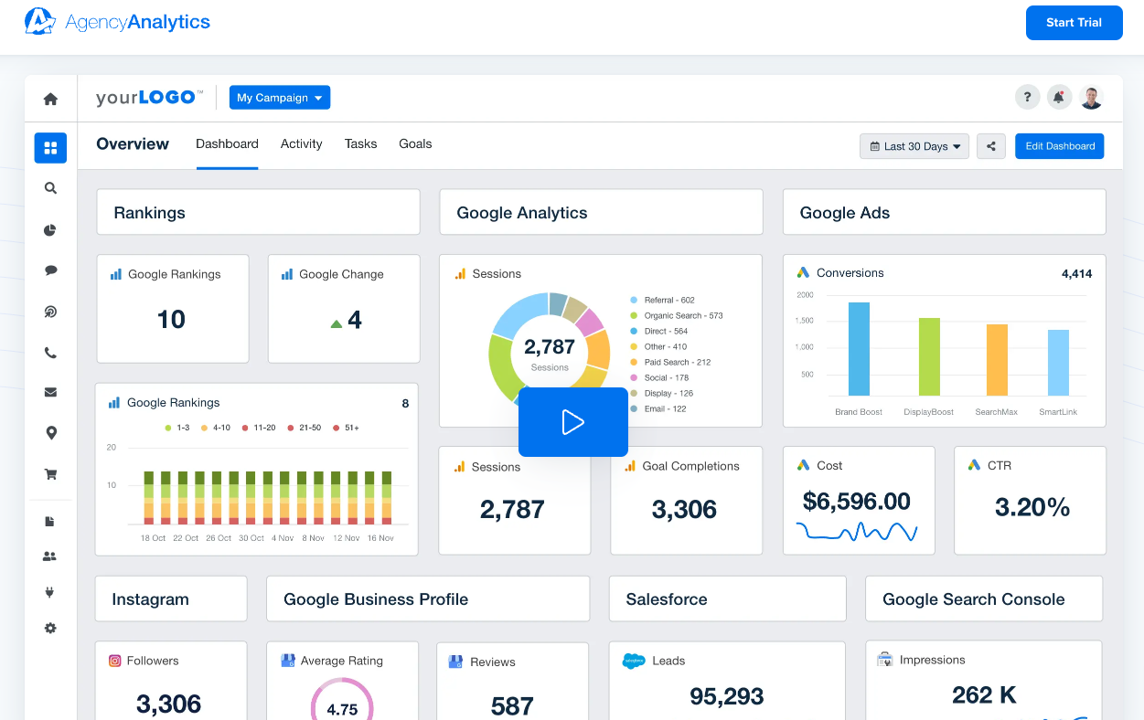The height and width of the screenshot is (720, 1144).
Task: Open the Home sidebar icon
Action: (x=50, y=99)
